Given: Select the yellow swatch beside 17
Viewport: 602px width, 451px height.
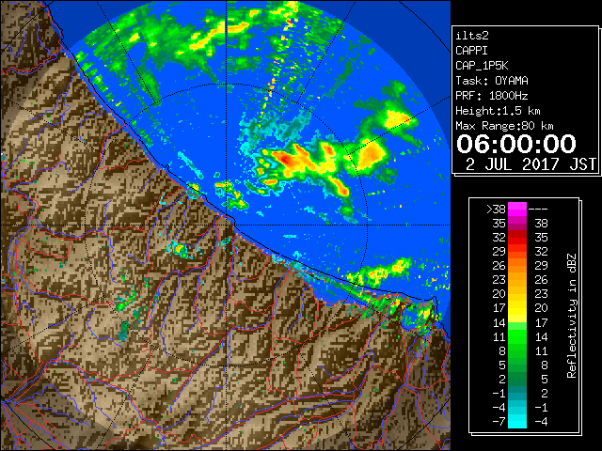Looking at the screenshot, I should click(517, 308).
